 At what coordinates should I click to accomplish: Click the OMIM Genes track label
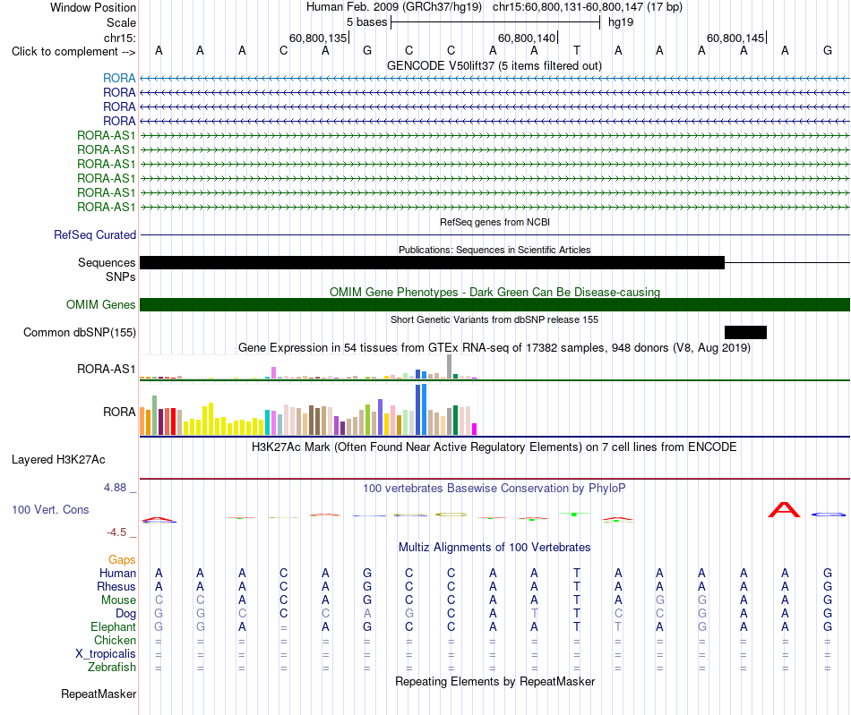pos(101,304)
